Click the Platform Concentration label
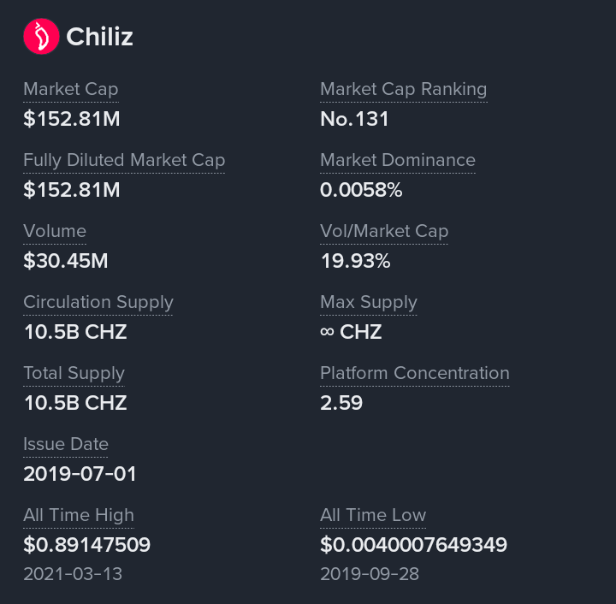The width and height of the screenshot is (616, 604). [x=415, y=373]
